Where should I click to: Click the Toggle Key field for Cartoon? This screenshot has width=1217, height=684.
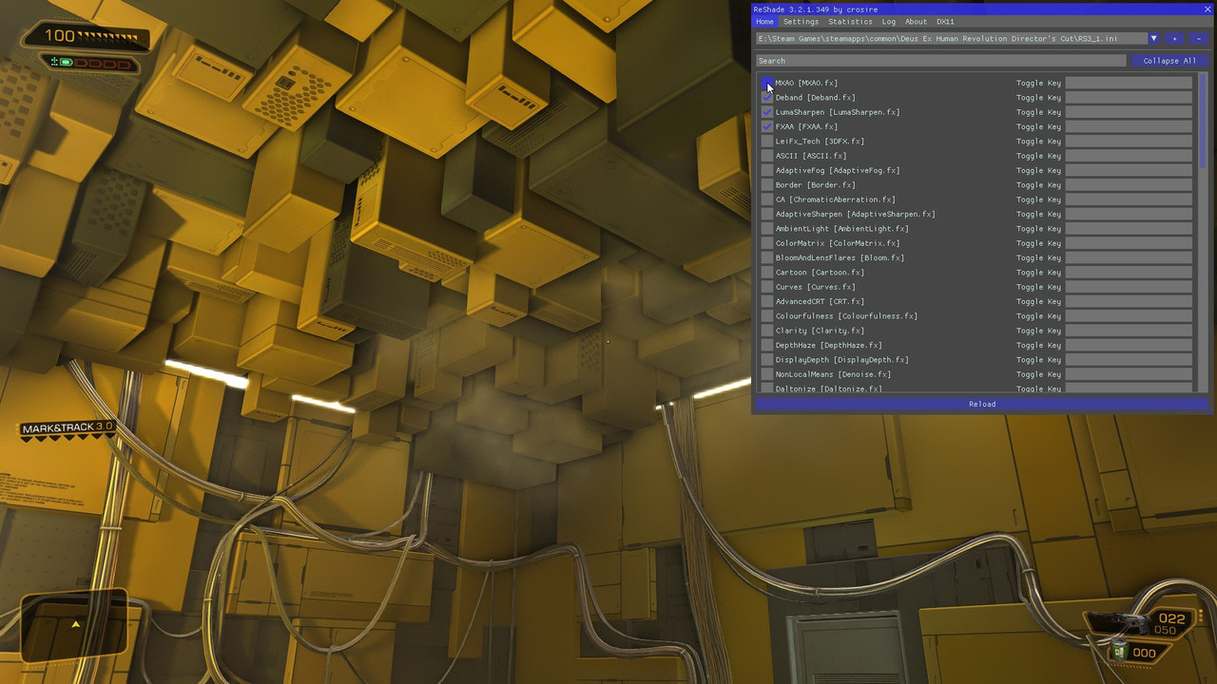point(1129,273)
